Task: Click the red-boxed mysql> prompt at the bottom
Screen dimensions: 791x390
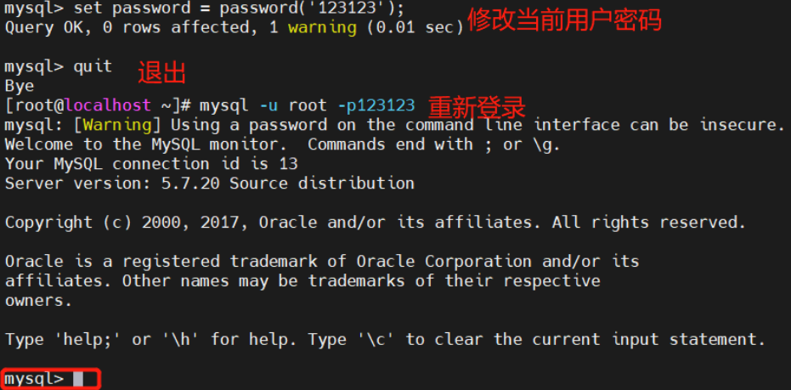Action: (x=34, y=379)
